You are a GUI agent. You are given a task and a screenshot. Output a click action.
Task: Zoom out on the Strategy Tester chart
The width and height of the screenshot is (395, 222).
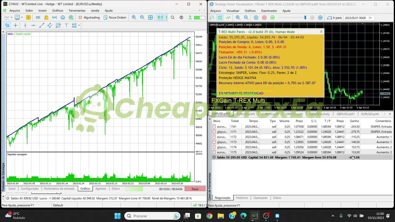[246, 18]
